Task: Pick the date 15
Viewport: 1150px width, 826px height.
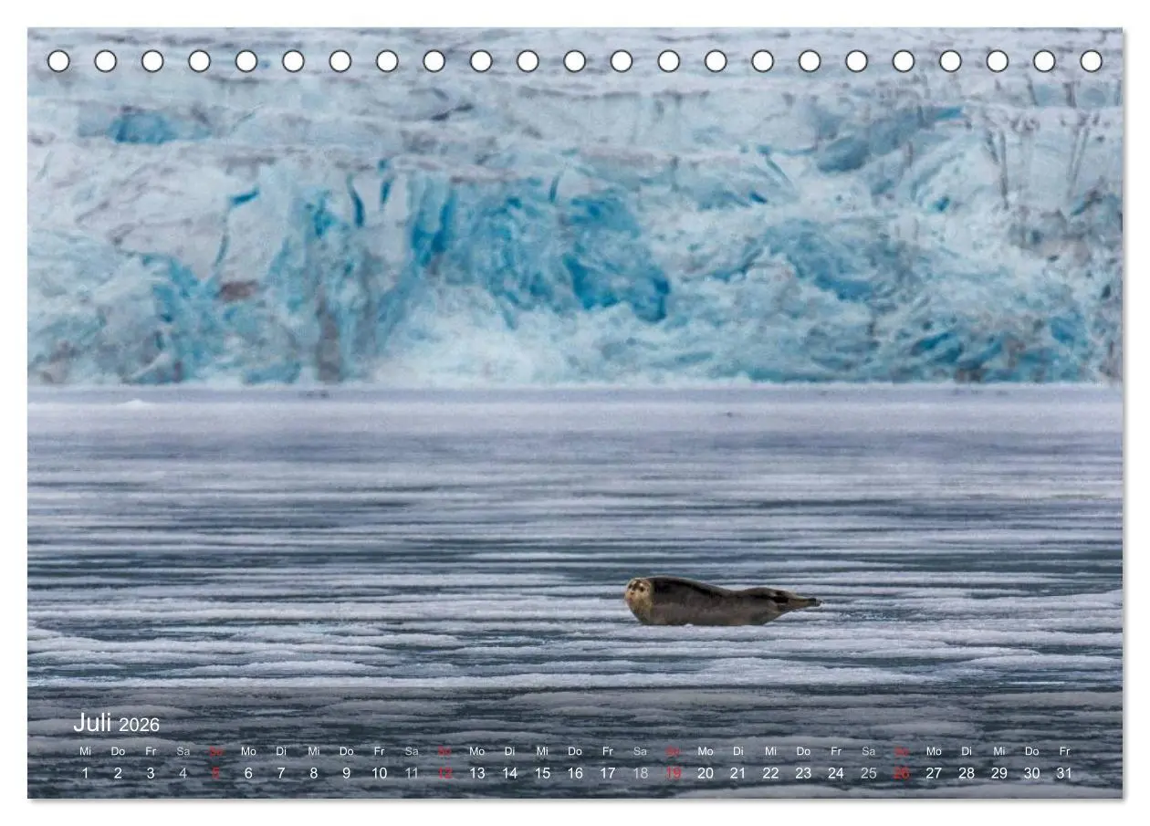Action: point(542,773)
